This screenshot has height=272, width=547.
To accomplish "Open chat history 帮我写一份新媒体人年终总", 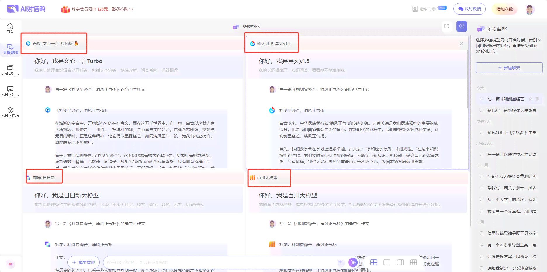I will click(x=509, y=111).
